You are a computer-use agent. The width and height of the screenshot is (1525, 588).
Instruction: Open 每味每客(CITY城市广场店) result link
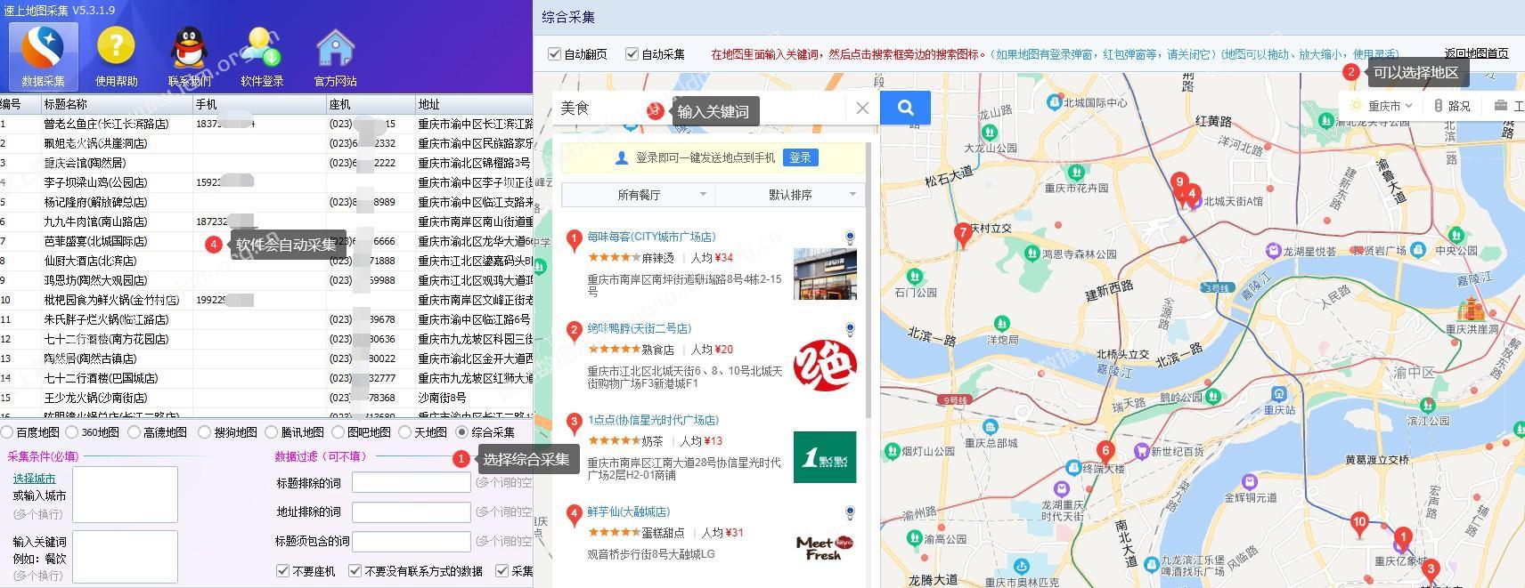651,237
